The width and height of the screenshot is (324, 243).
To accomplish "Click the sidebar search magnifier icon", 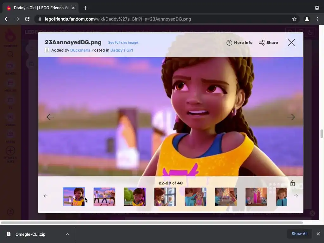I will [x=10, y=54].
